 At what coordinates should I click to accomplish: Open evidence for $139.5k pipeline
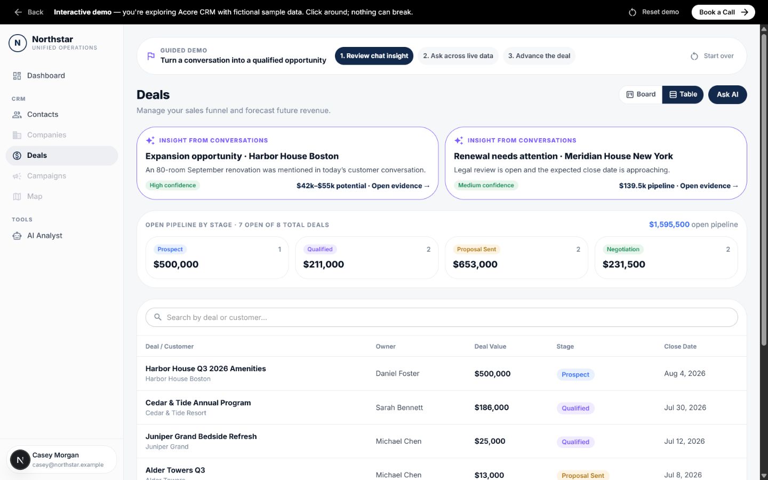(679, 186)
